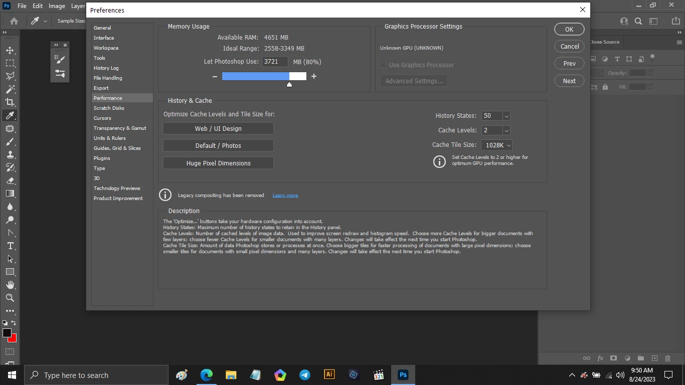Open Photoshop search magnifier icon
Screen dimensions: 685x385
click(638, 21)
